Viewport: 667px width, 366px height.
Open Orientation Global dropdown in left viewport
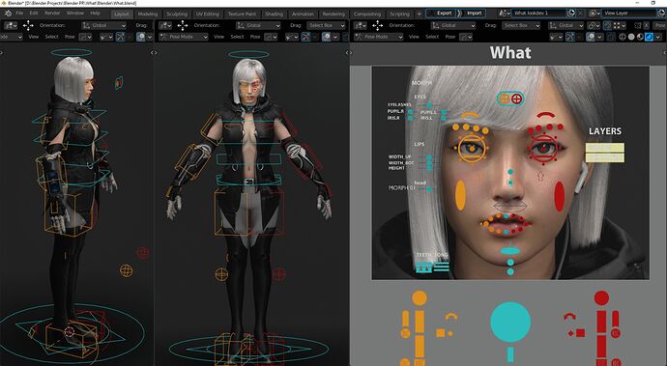coord(103,25)
